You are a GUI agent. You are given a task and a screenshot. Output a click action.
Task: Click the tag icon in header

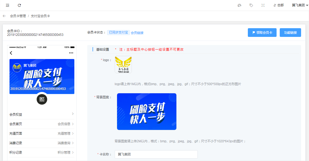click(251, 5)
